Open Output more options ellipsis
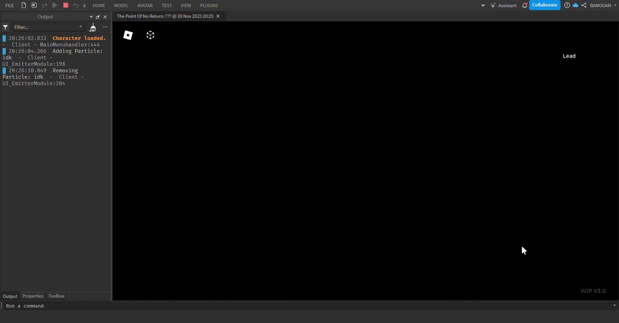This screenshot has width=619, height=323. pyautogui.click(x=105, y=27)
